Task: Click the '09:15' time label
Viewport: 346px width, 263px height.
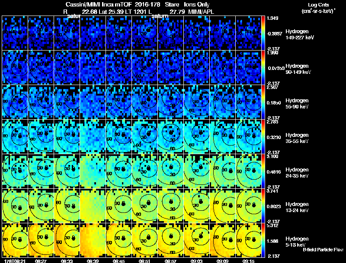Action: pyautogui.click(x=248, y=261)
